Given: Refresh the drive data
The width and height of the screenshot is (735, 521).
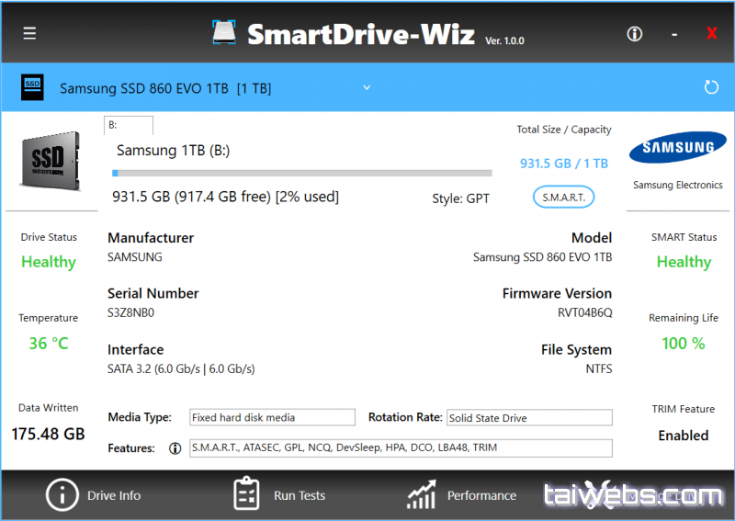Looking at the screenshot, I should 710,87.
